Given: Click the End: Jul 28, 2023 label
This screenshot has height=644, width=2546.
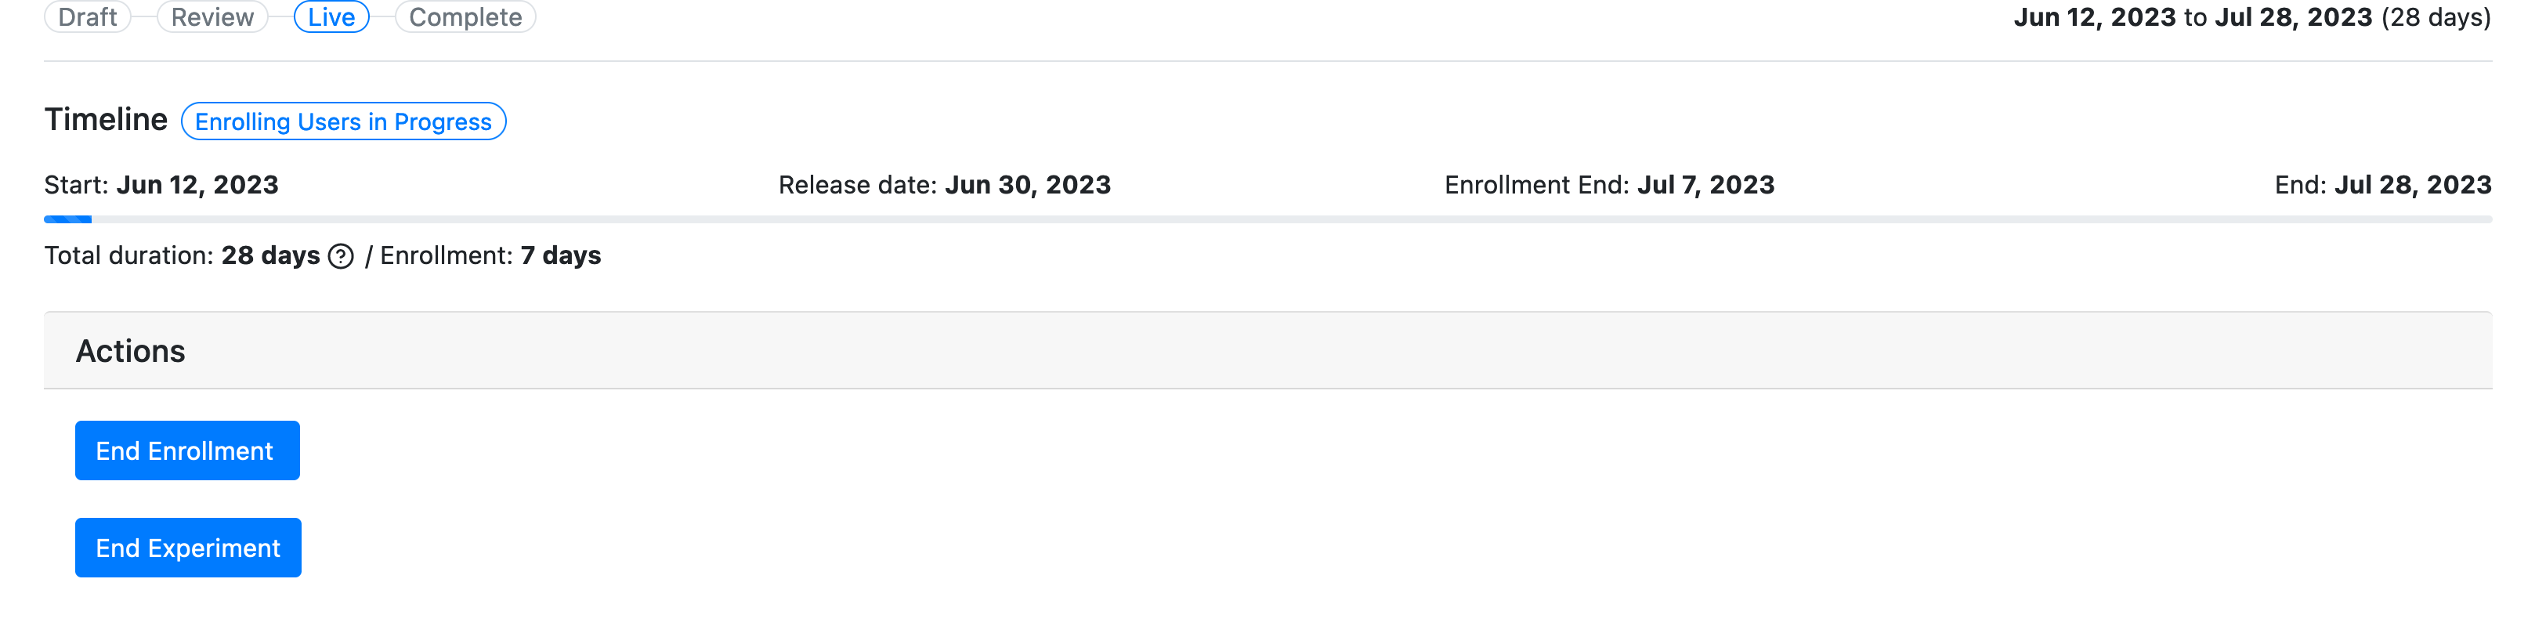Looking at the screenshot, I should pos(2383,185).
